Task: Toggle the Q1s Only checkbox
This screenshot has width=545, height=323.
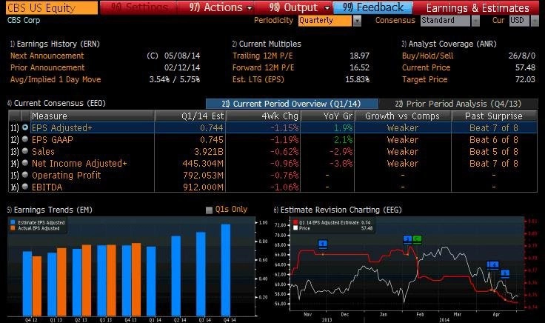Action: (x=210, y=210)
